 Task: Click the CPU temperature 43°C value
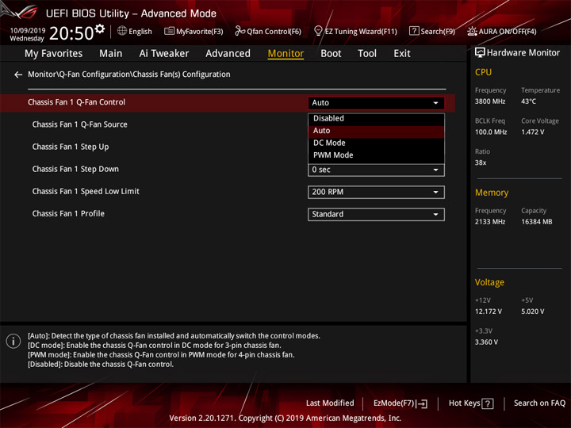pyautogui.click(x=528, y=101)
